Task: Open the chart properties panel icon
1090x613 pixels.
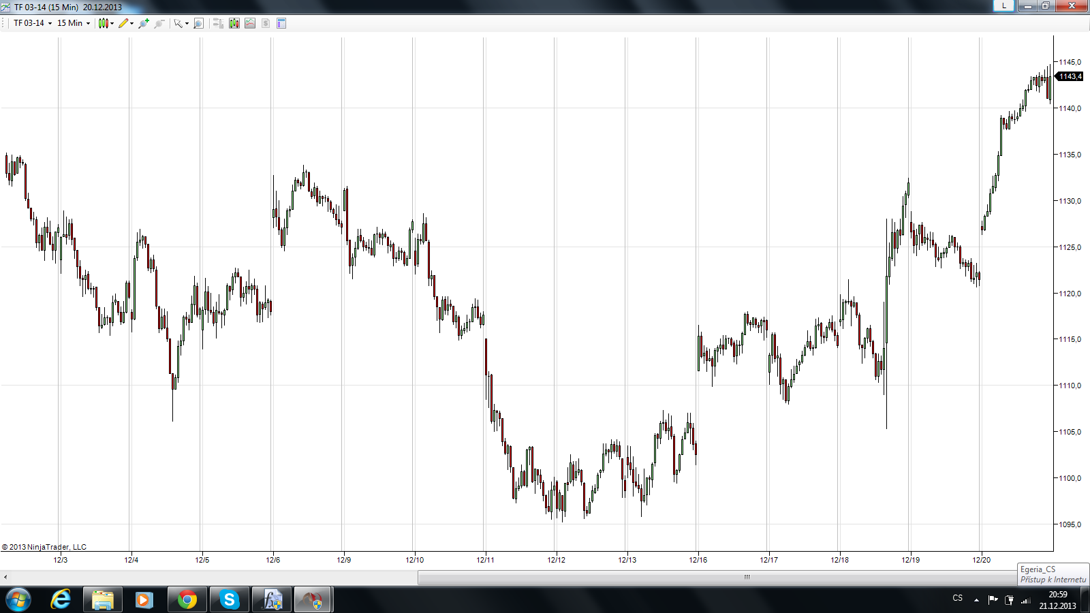Action: (x=281, y=23)
